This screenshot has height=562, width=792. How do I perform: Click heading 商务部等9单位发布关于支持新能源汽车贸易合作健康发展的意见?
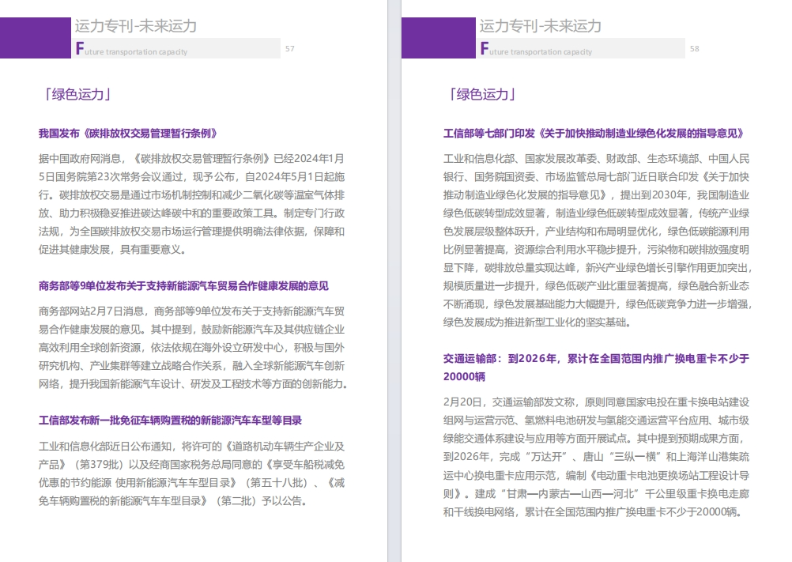tap(184, 286)
